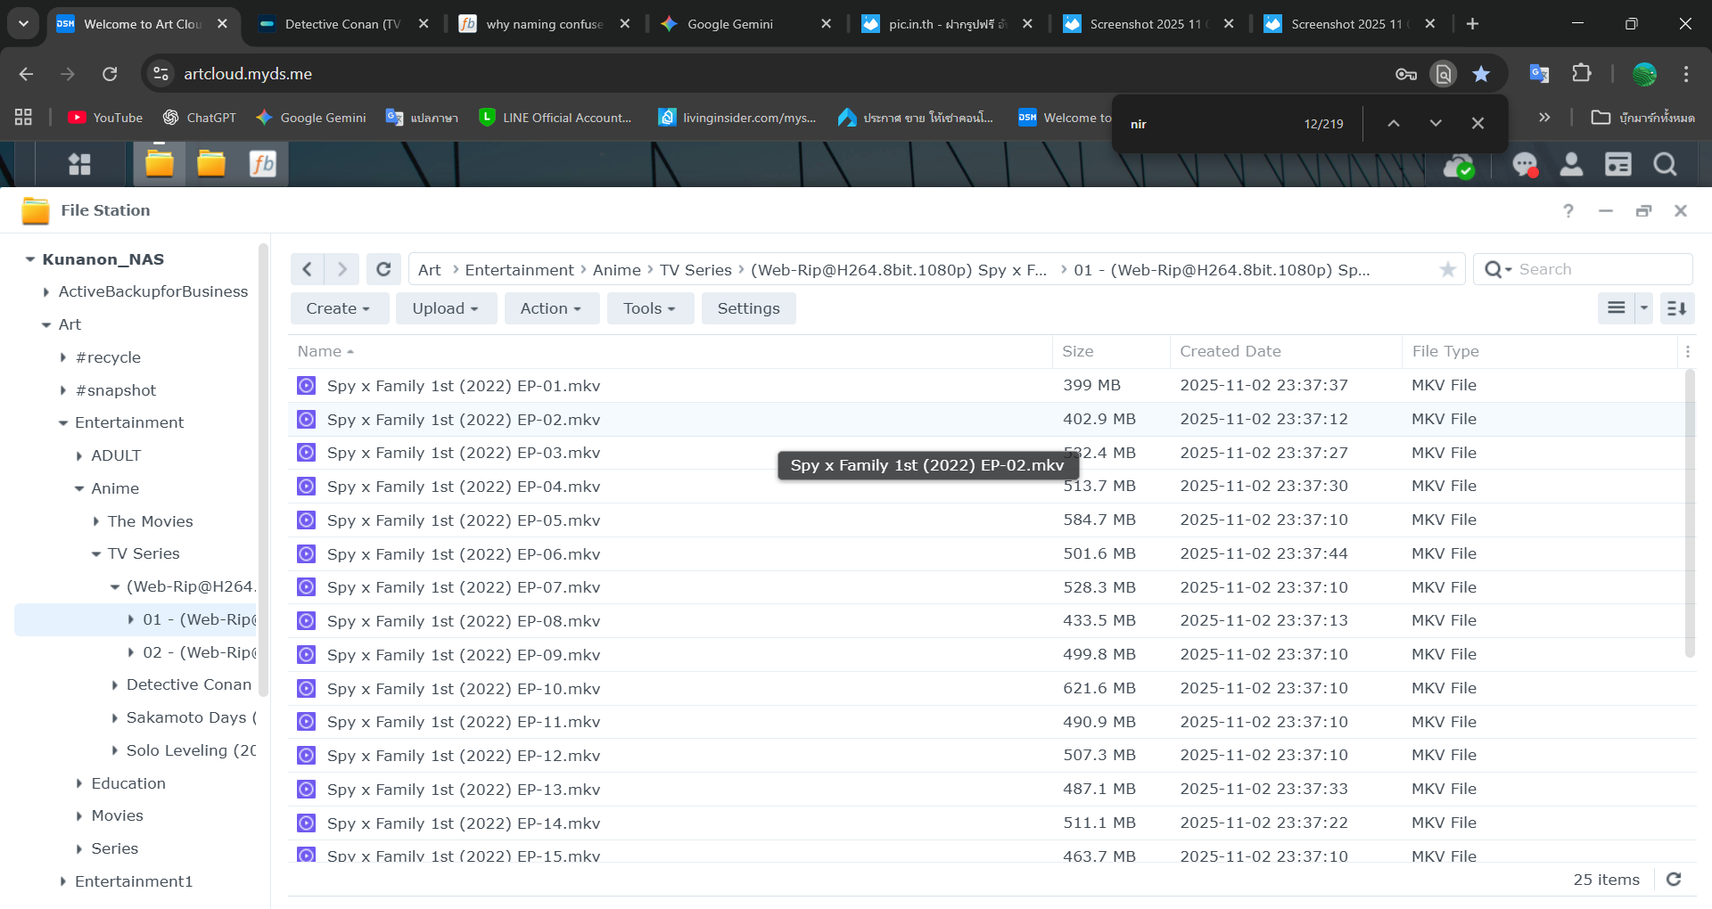Open File Station help question mark
This screenshot has width=1712, height=909.
click(1568, 211)
